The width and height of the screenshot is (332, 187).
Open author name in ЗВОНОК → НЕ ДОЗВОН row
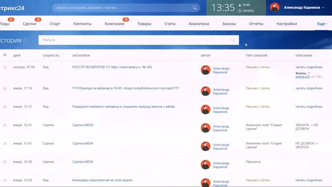221,128
